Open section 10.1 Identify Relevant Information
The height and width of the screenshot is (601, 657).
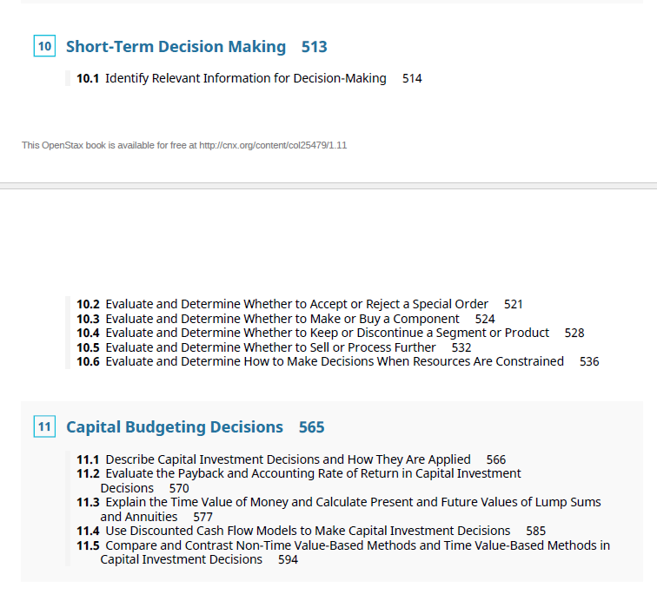[x=249, y=78]
